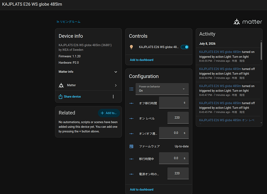Add Configuration card to dashboard
The height and width of the screenshot is (194, 267).
click(142, 189)
